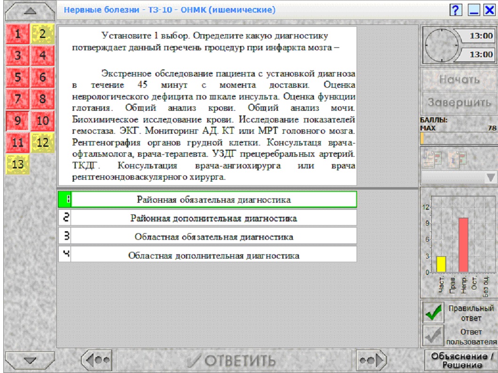Click the clock timer icon
498x373 pixels.
tap(441, 45)
